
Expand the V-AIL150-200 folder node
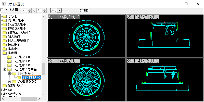click(10, 82)
